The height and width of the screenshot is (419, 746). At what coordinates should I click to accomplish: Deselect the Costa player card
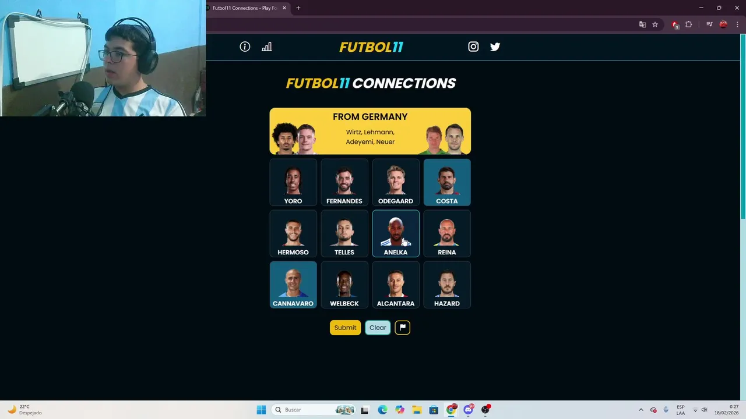447,182
